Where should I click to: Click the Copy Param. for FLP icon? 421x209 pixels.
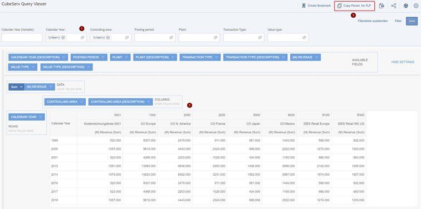coord(339,6)
